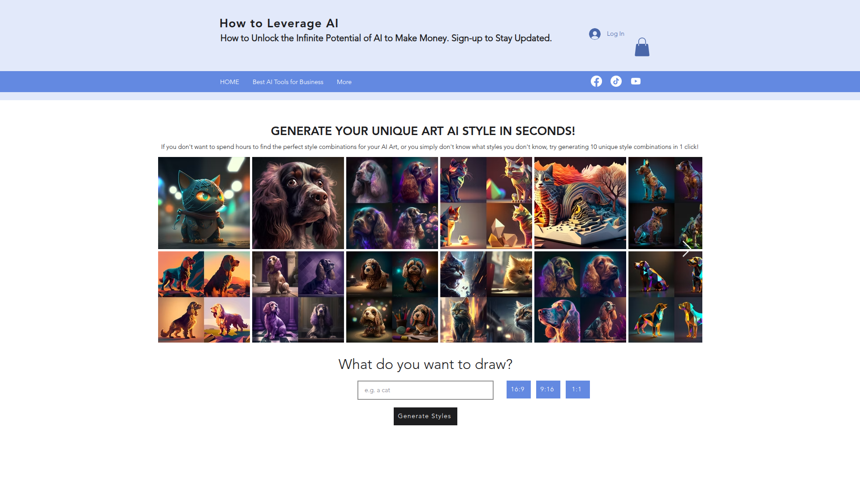The image size is (860, 483).
Task: Open the TikTok social icon
Action: coord(616,81)
